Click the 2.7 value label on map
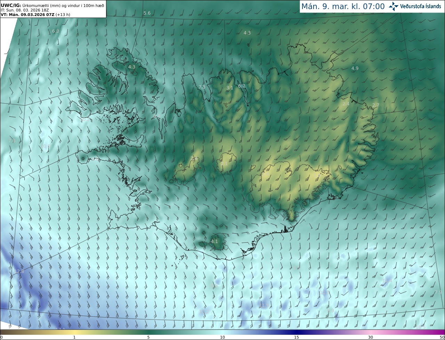 pyautogui.click(x=376, y=105)
